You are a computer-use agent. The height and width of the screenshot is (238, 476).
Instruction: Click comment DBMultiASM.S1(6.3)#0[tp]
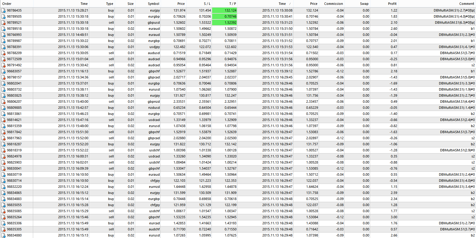pos(455,22)
